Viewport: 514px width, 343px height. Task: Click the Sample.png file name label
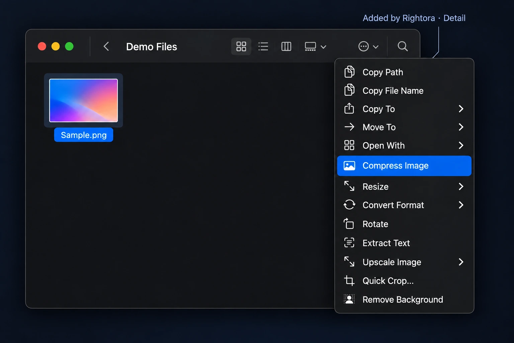pos(84,135)
